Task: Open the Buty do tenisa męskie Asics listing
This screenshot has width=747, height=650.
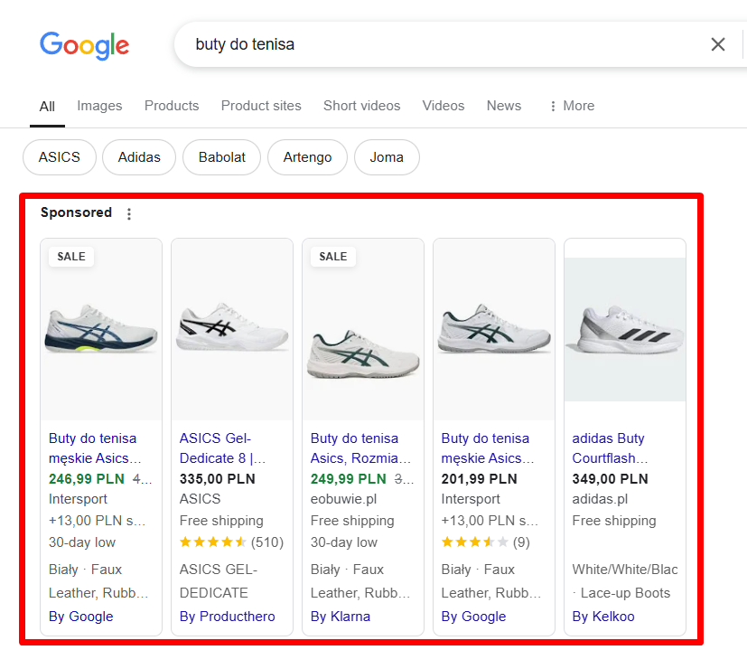Action: tap(94, 447)
